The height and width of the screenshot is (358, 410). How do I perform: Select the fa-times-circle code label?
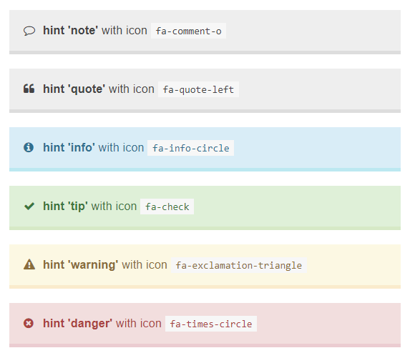coord(211,324)
